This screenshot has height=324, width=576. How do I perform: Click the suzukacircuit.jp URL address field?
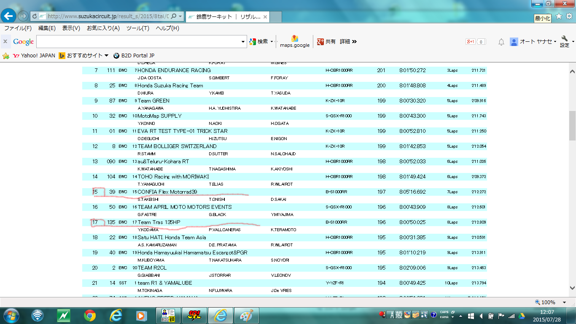[x=108, y=16]
